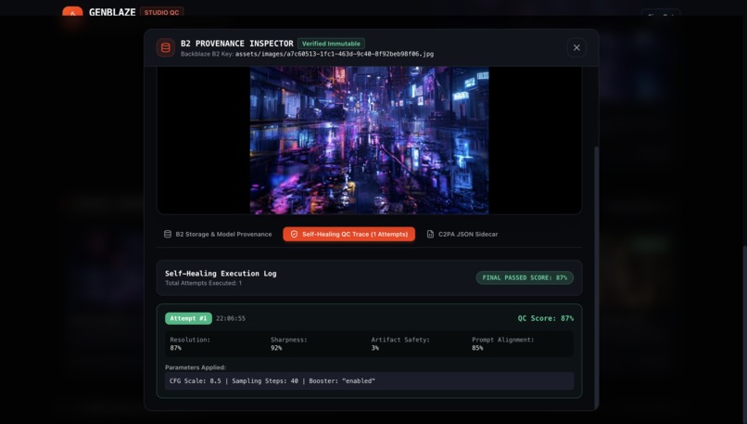Click the file icon beside C2PA JSON
This screenshot has width=747, height=424.
(430, 234)
